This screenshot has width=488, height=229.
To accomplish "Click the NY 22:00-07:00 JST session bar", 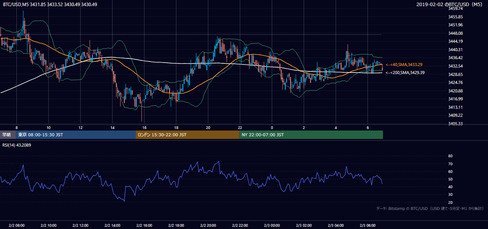I will pyautogui.click(x=311, y=135).
